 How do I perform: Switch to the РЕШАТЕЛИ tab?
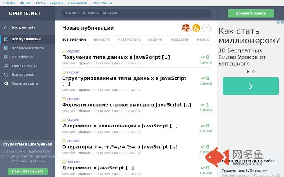[180, 39]
